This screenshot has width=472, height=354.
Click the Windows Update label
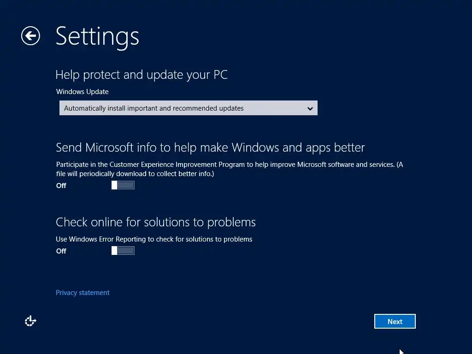[83, 92]
